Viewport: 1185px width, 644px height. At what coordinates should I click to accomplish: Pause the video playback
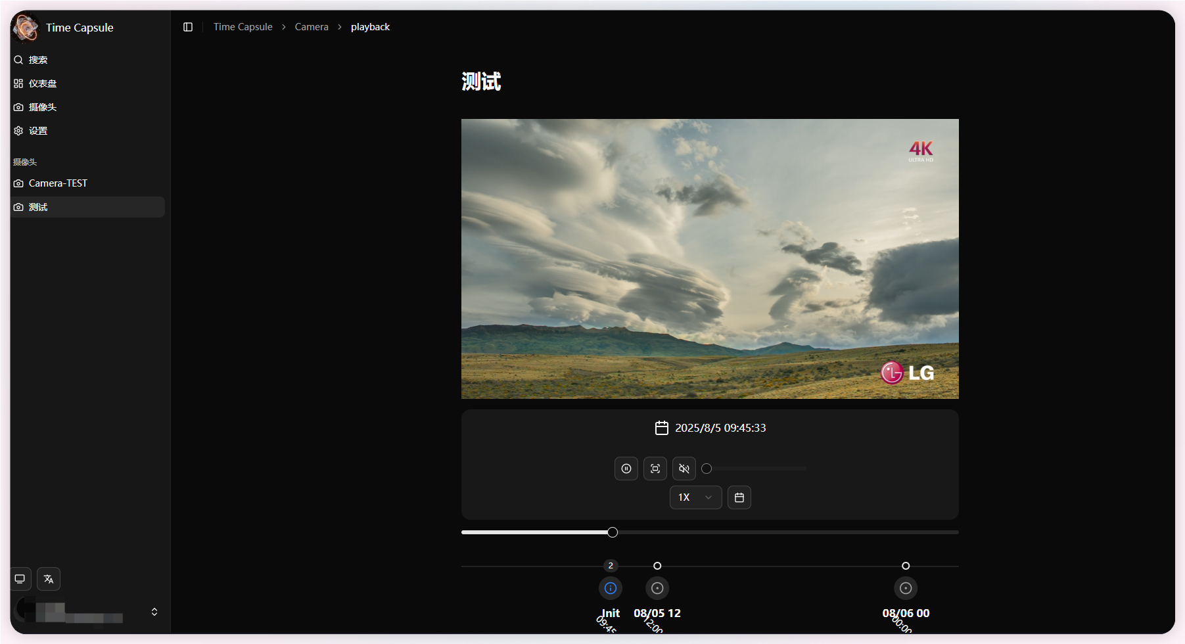point(626,468)
